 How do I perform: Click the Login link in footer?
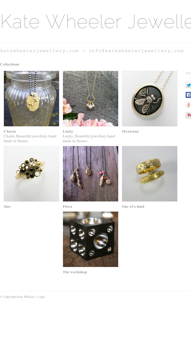(41, 297)
